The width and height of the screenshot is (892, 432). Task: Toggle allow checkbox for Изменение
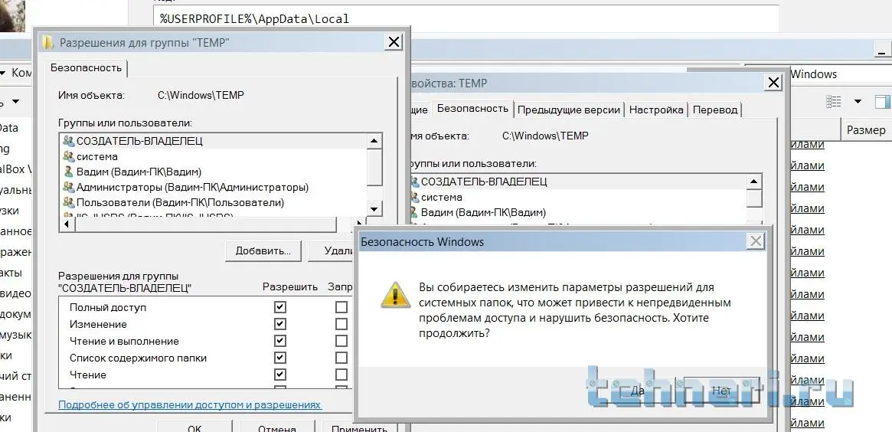pyautogui.click(x=280, y=324)
